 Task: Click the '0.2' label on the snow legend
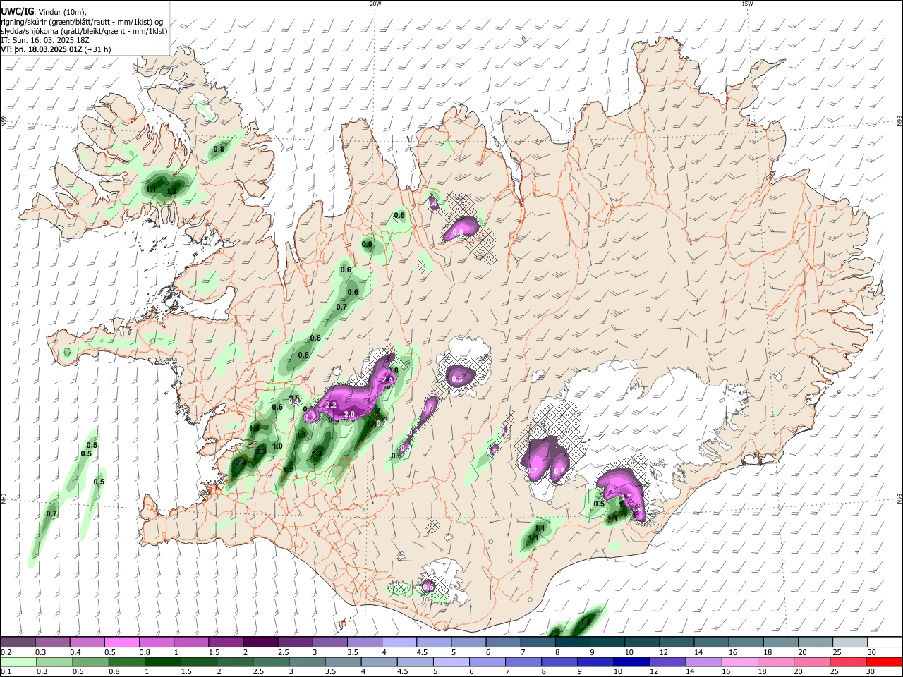(x=5, y=652)
